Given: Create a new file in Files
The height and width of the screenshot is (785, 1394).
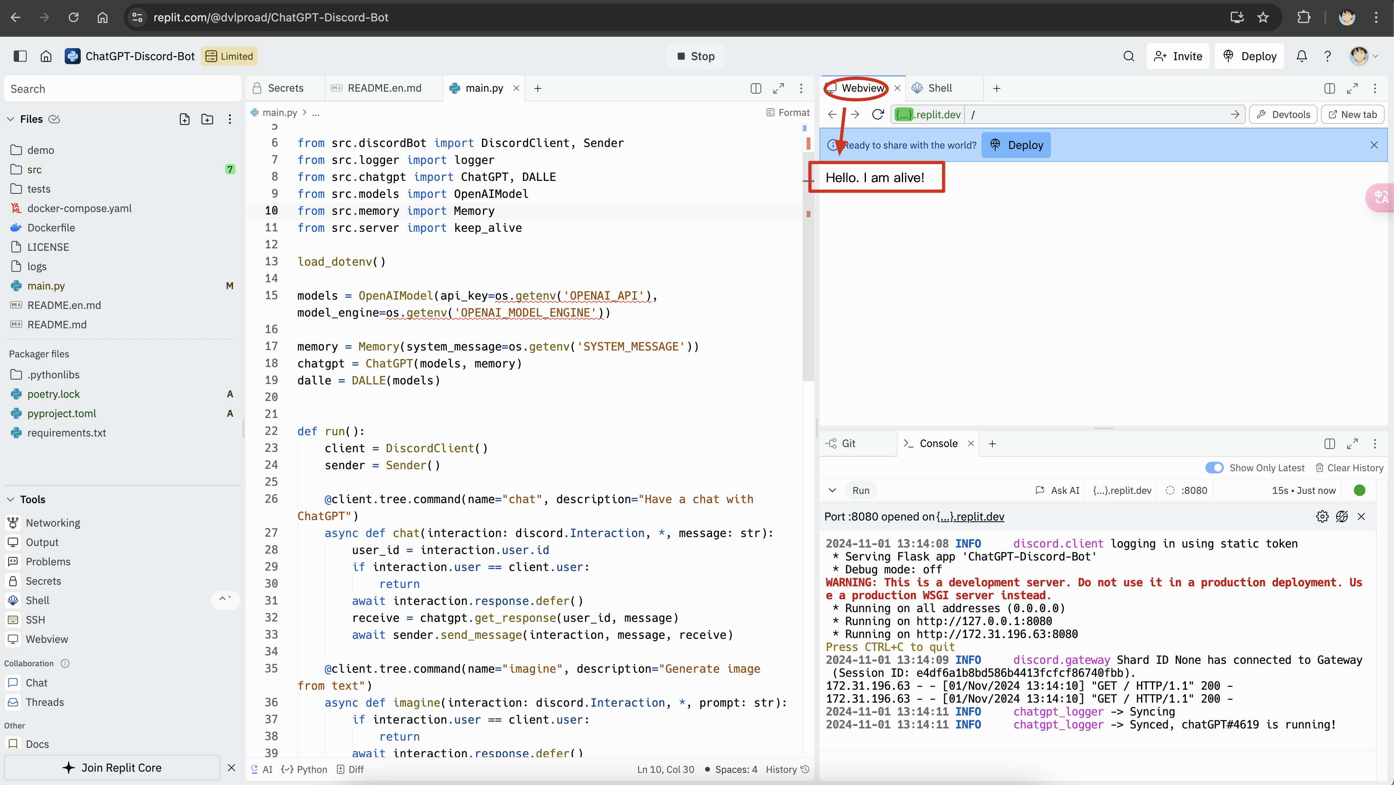Looking at the screenshot, I should click(x=185, y=119).
